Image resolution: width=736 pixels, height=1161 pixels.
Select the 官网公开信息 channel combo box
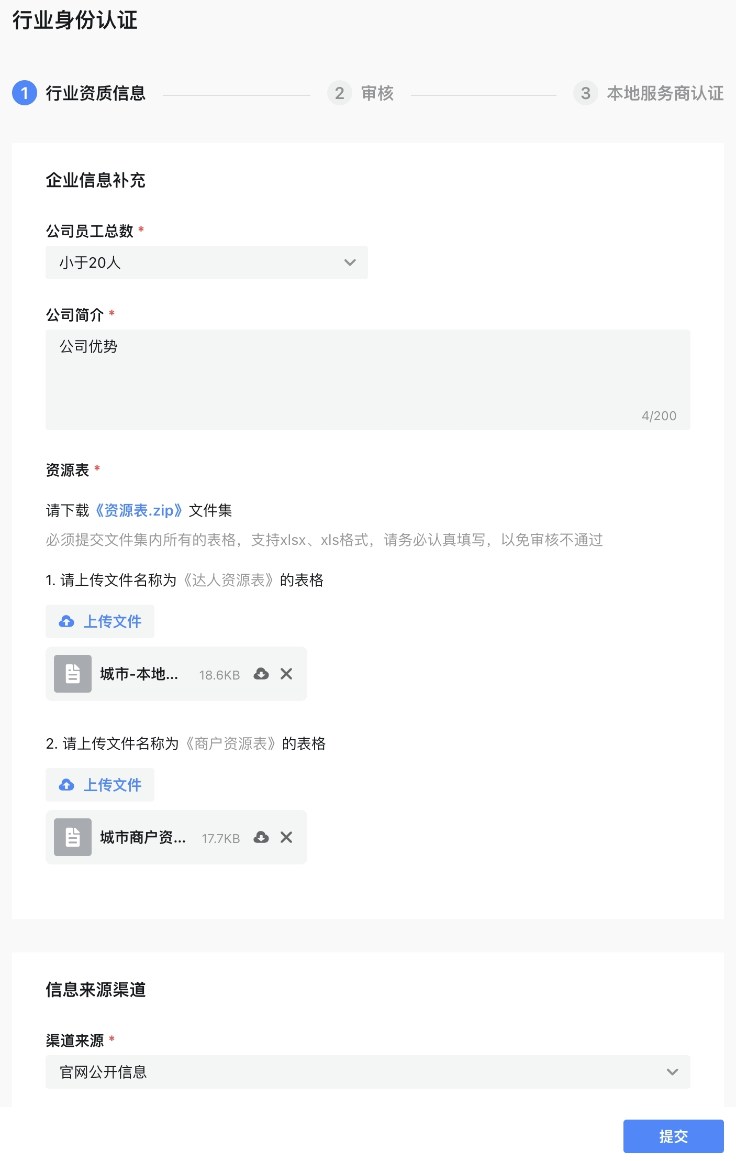[368, 1072]
